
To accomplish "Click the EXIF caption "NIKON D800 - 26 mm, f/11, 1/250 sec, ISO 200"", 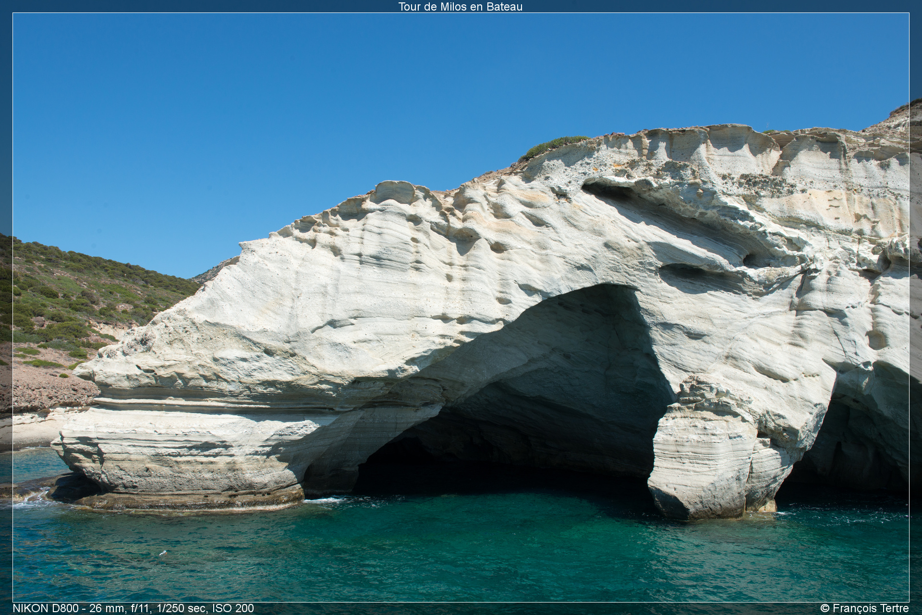I will coord(133,608).
